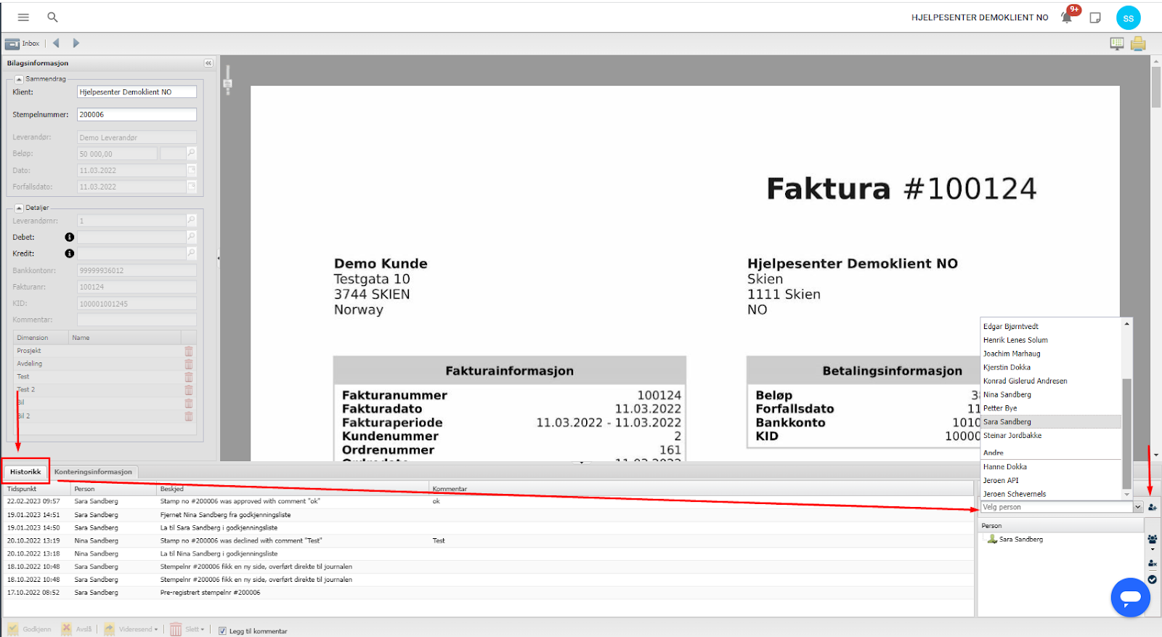
Task: Click the remove person icon
Action: pyautogui.click(x=1153, y=564)
